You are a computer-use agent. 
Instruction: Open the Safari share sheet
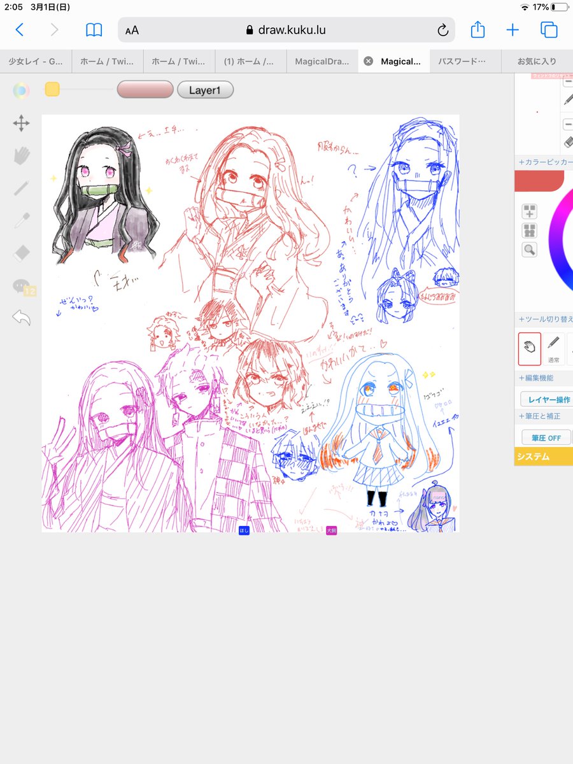tap(478, 29)
